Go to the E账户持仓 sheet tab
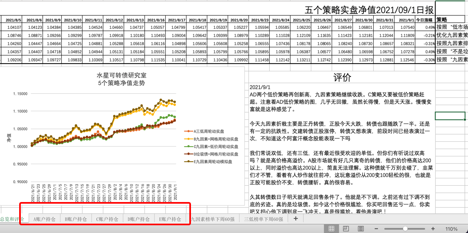The width and height of the screenshot is (468, 233). [x=170, y=219]
